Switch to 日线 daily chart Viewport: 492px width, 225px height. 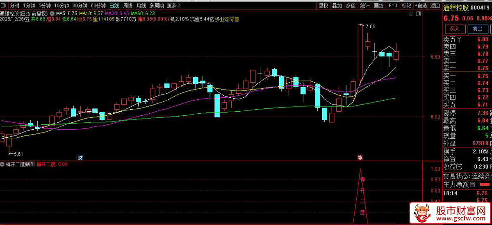click(114, 6)
